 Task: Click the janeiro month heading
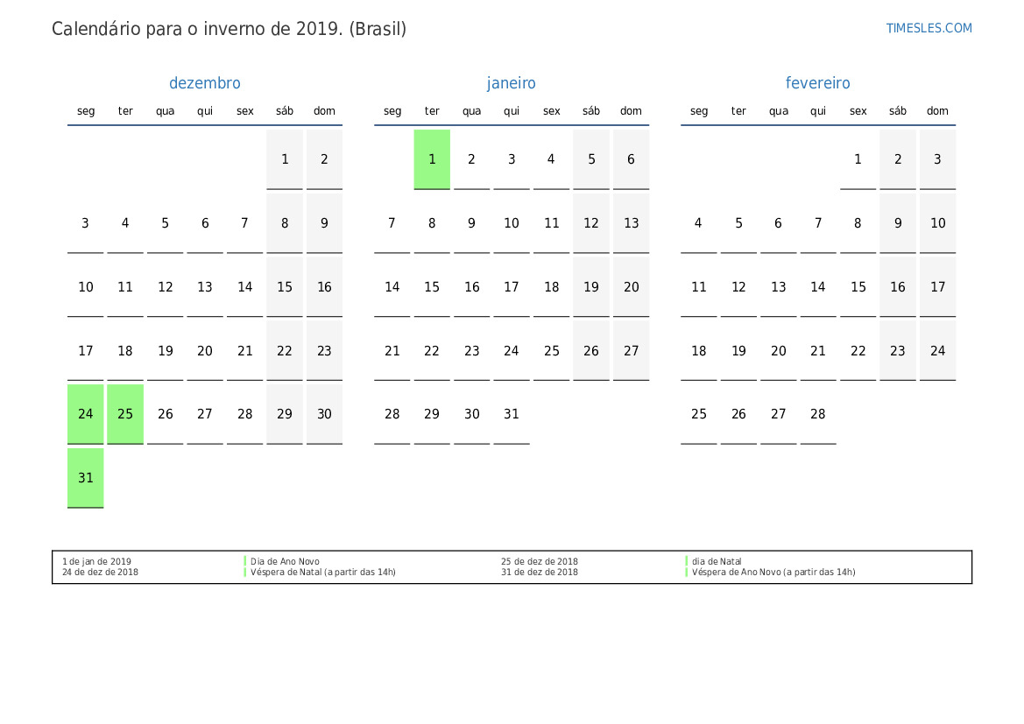pos(512,83)
